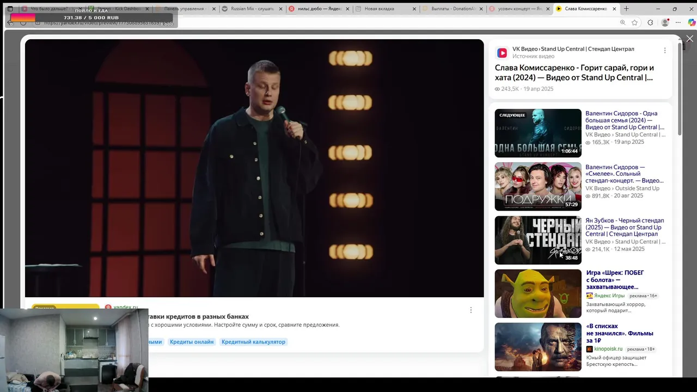Click the Кредиты онлайн chip
The image size is (697, 392).
tap(192, 342)
